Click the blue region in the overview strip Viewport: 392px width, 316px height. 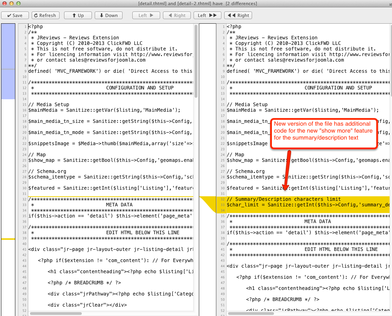8,61
